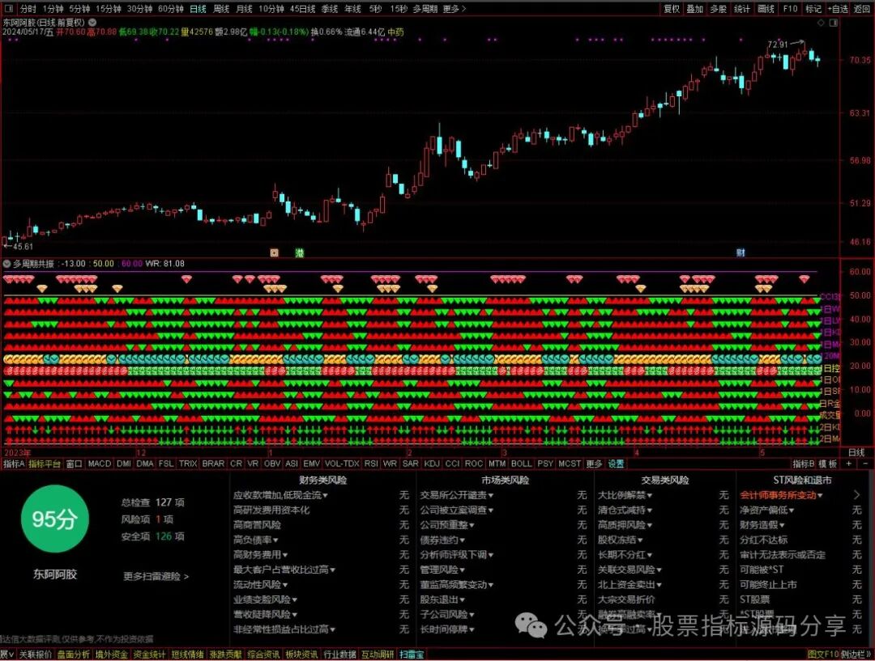
Task: Open the 资金统计 bottom tab
Action: point(149,655)
